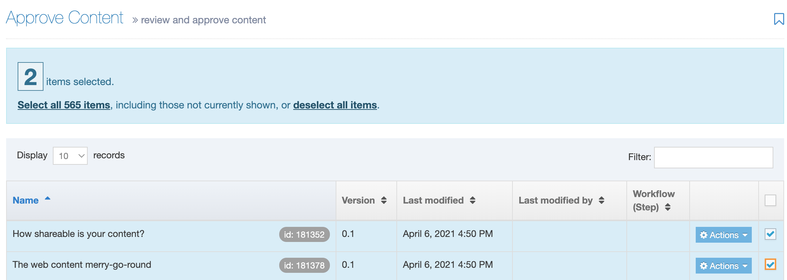Click the id: 181378 badge

pyautogui.click(x=304, y=265)
